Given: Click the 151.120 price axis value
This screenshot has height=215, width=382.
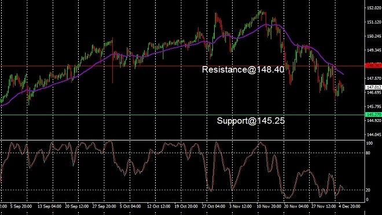Looking at the screenshot, I should tap(374, 22).
